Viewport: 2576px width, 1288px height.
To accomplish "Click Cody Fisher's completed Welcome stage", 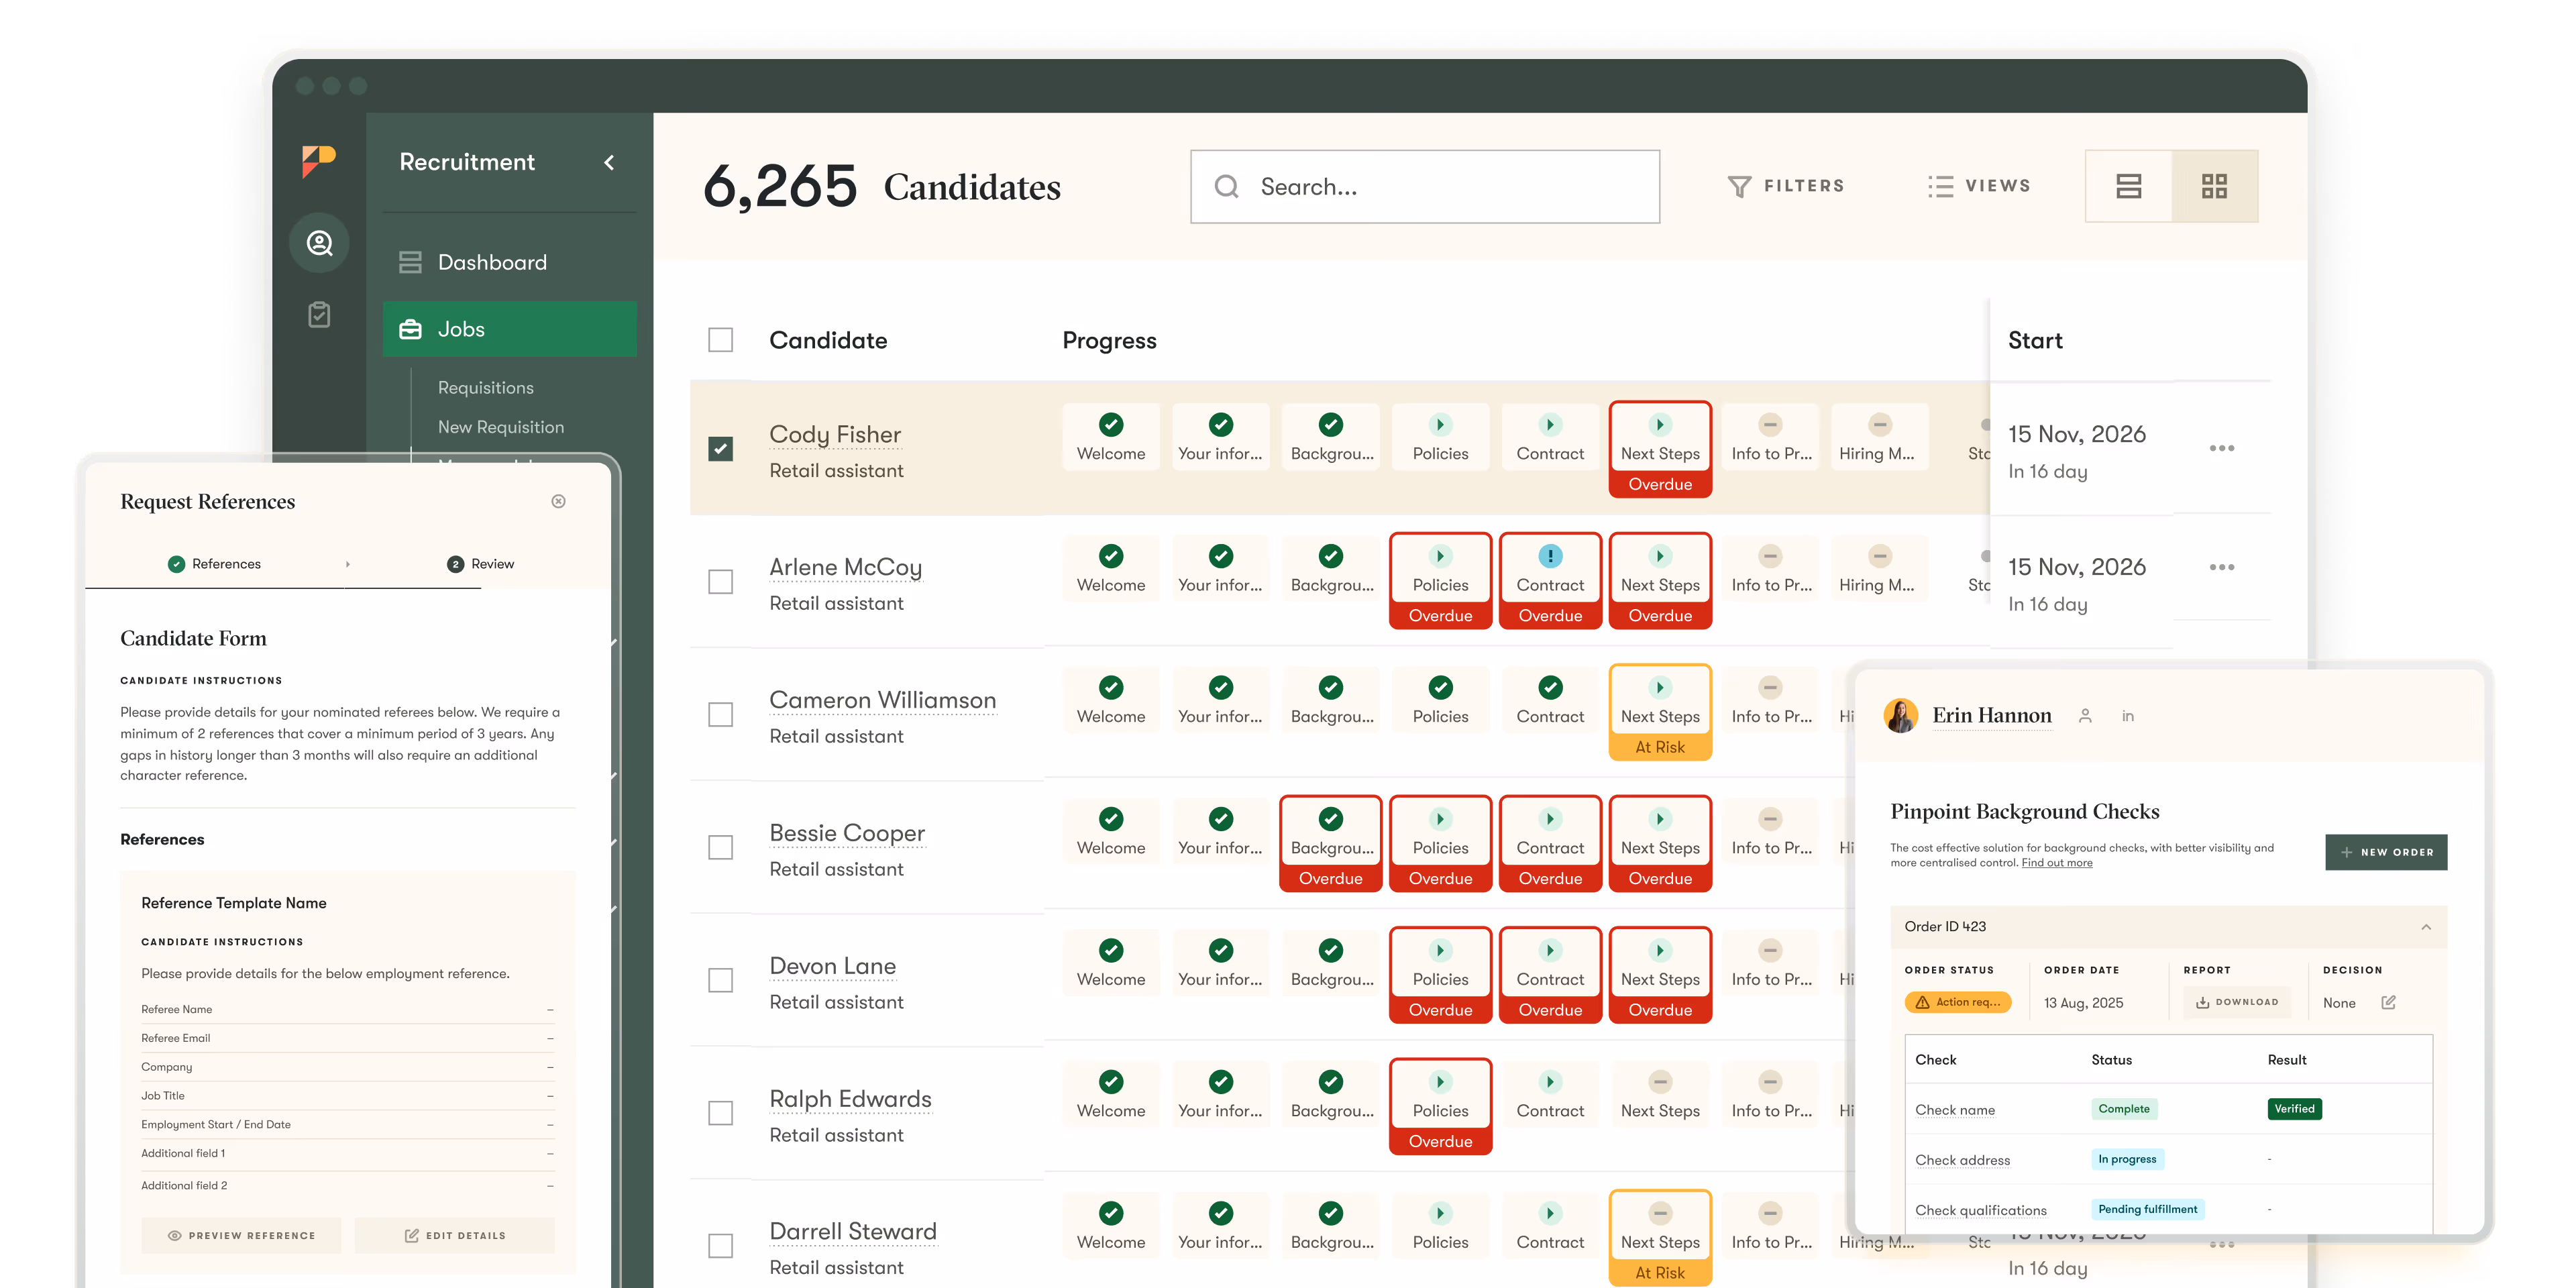I will (x=1111, y=436).
